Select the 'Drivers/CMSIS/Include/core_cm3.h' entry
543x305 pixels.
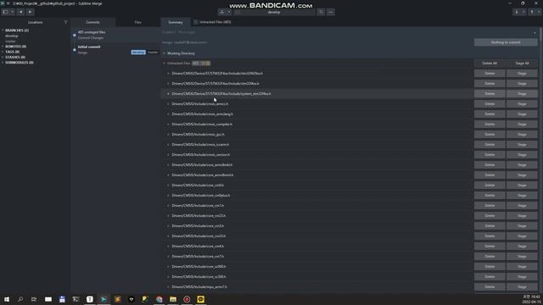point(198,226)
